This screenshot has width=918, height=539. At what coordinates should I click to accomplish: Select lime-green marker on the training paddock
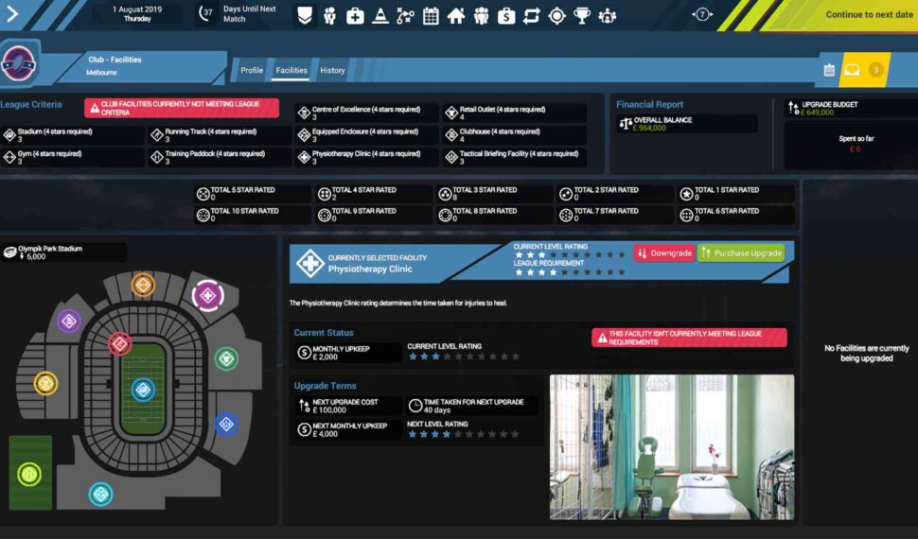click(x=29, y=473)
